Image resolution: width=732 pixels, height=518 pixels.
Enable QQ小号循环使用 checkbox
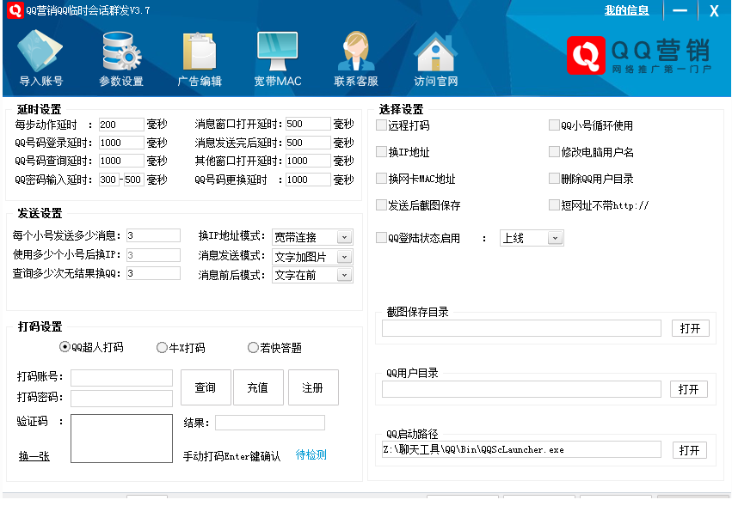coord(554,125)
